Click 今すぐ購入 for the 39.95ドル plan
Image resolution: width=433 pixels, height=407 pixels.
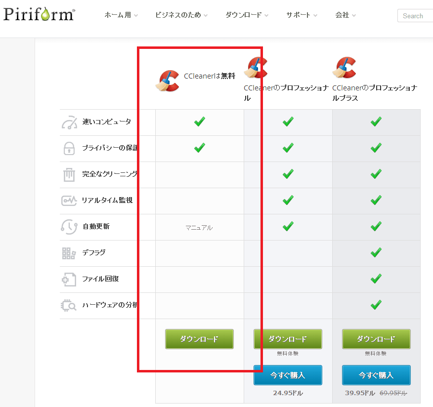[x=376, y=375]
